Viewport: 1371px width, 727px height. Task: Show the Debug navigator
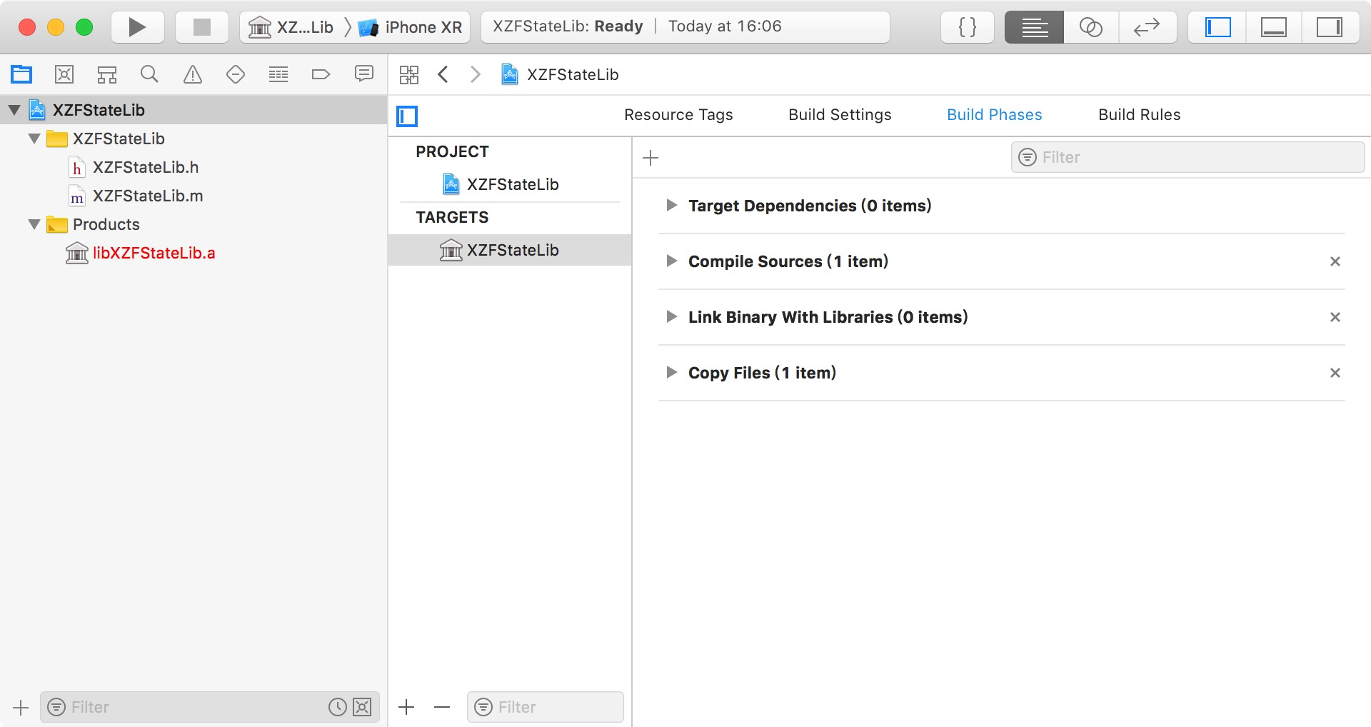[x=278, y=74]
